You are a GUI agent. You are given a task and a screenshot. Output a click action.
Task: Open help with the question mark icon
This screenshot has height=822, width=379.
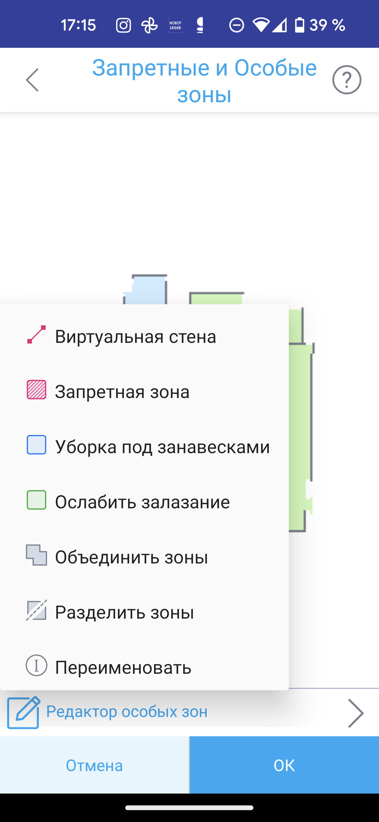347,80
